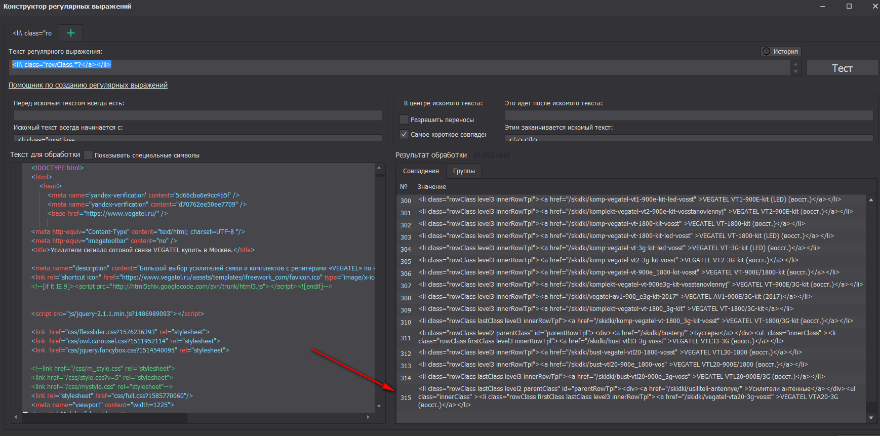
Task: Select the Совпадения results tab
Action: (421, 171)
